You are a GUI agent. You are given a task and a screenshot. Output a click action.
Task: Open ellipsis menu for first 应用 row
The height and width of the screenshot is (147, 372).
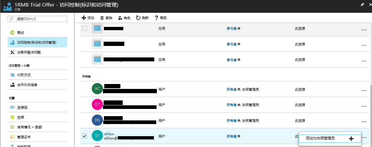tap(364, 30)
